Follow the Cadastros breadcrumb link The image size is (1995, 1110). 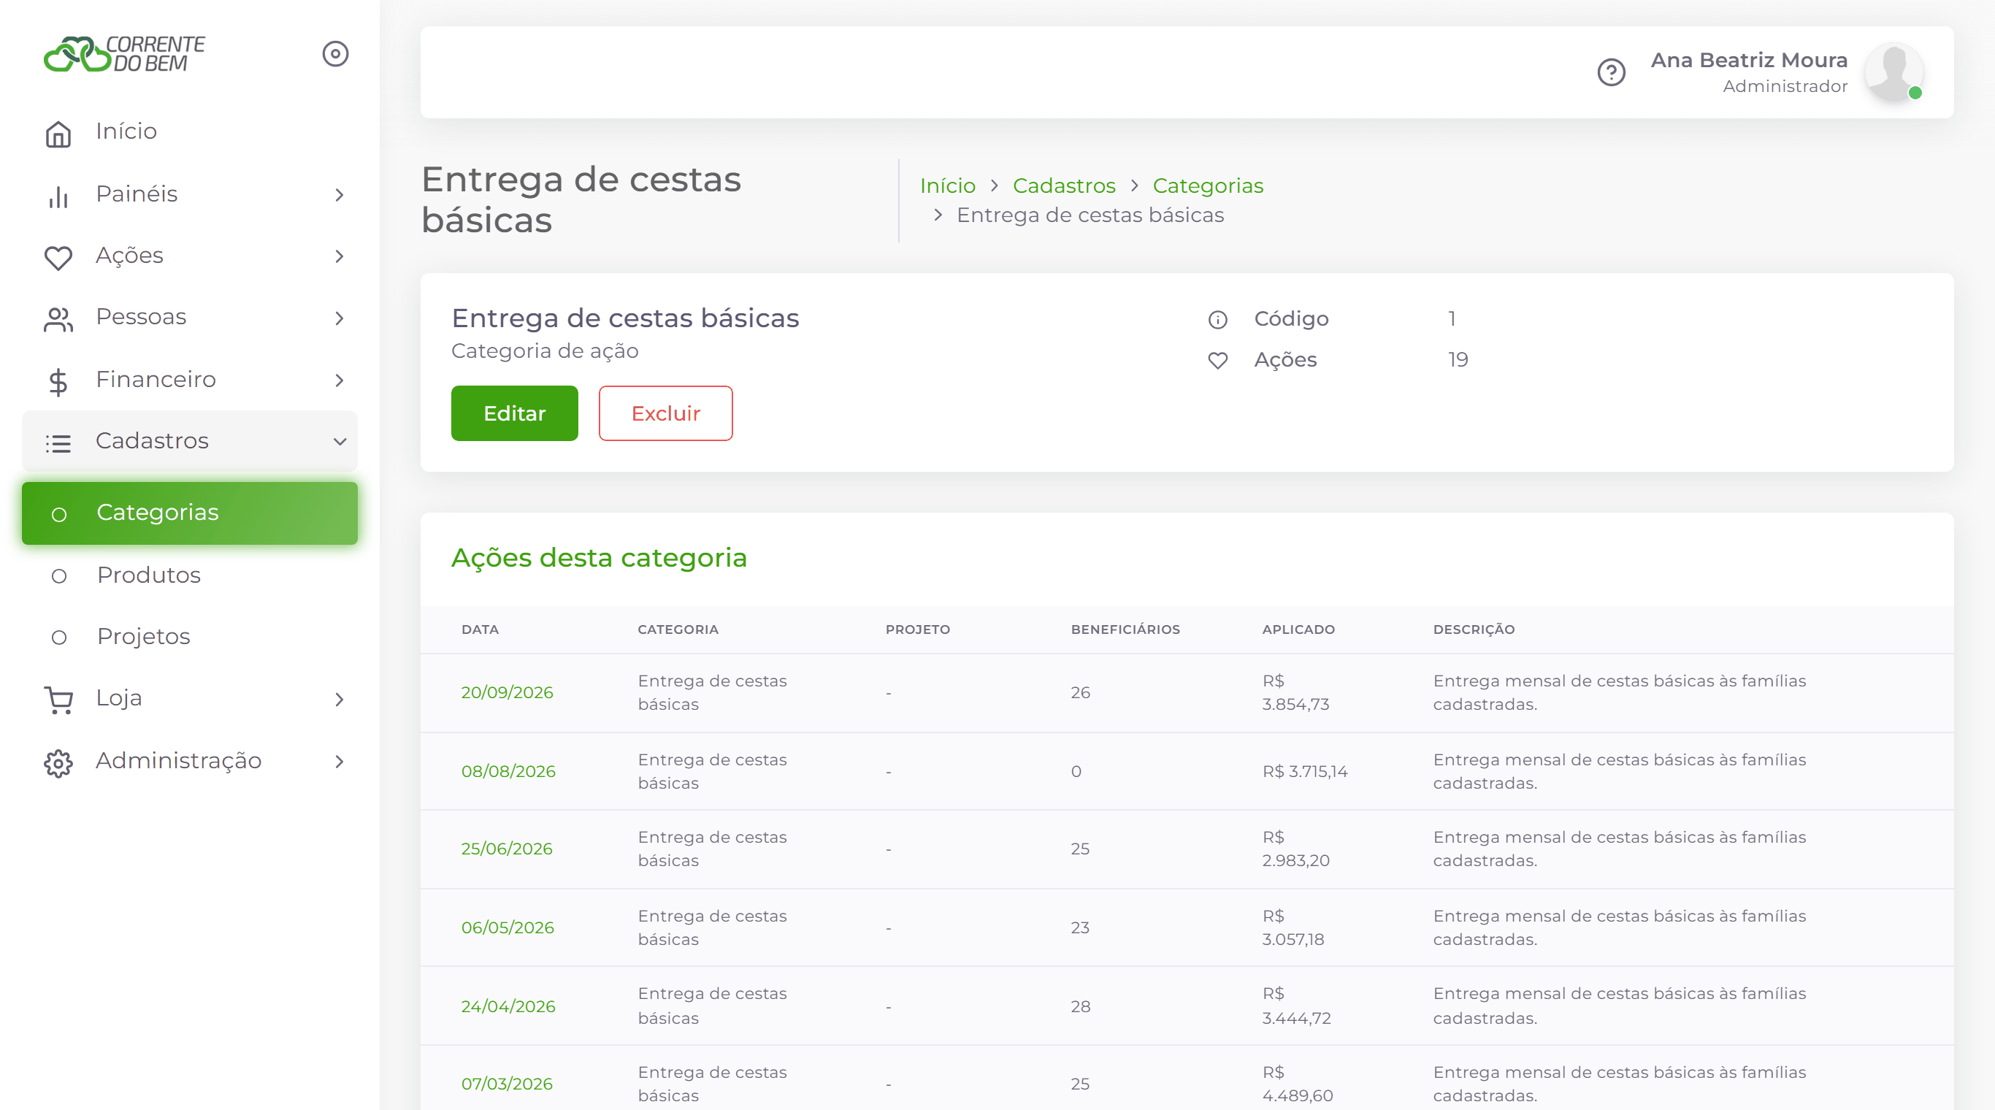1064,186
